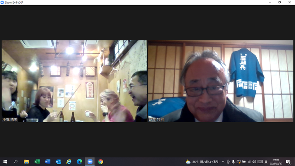Switch IME input mode 'A' indicator
The height and width of the screenshot is (166, 295).
pyautogui.click(x=266, y=162)
